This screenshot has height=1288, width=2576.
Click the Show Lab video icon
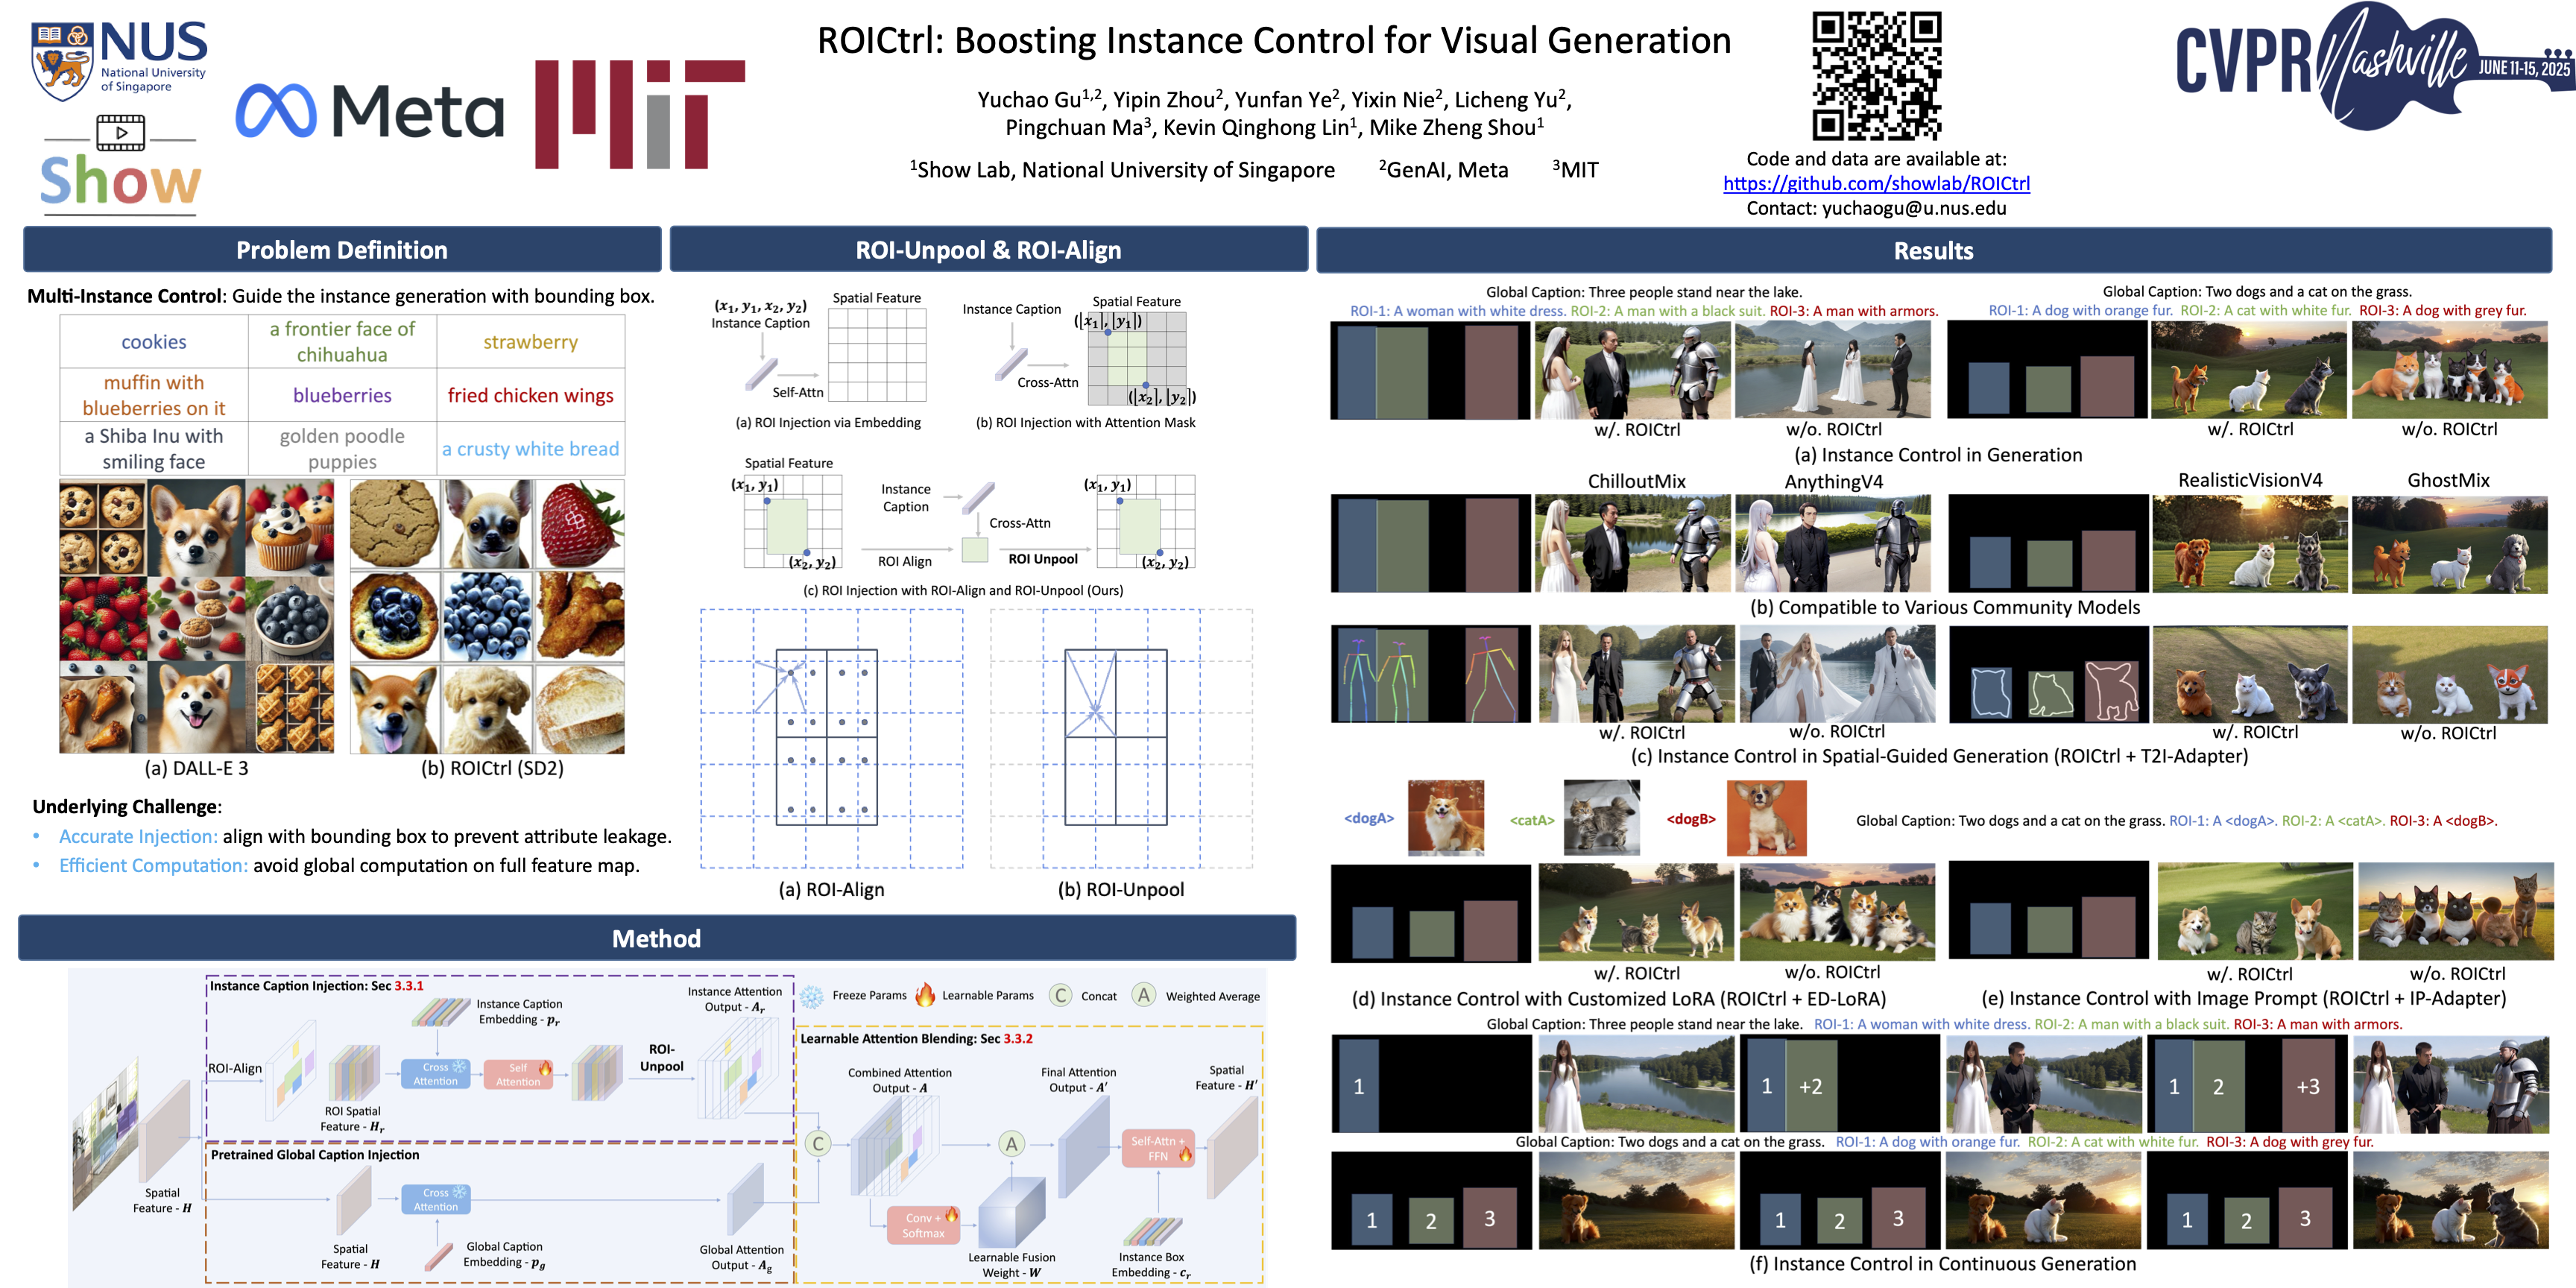point(121,132)
